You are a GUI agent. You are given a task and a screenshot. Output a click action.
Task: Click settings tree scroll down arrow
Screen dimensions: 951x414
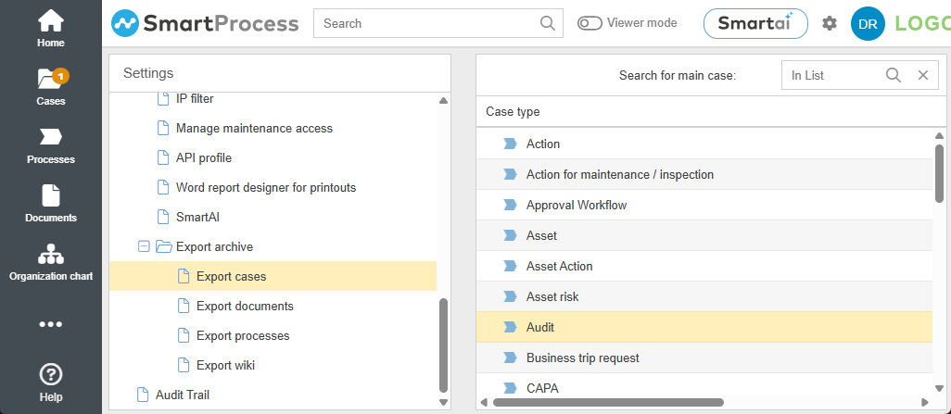point(443,403)
